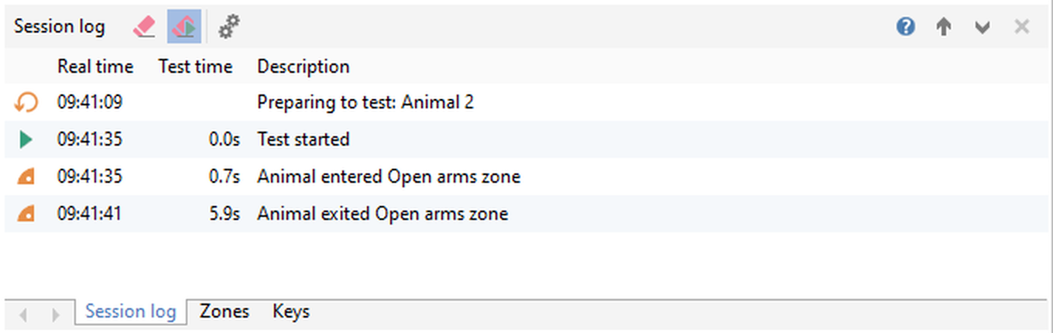The width and height of the screenshot is (1053, 333).
Task: Collapse panel with the down chevron
Action: pyautogui.click(x=982, y=27)
